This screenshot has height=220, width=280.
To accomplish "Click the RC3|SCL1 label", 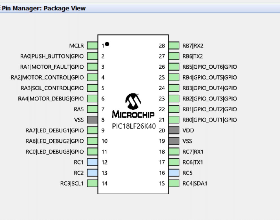I will click(x=72, y=184).
